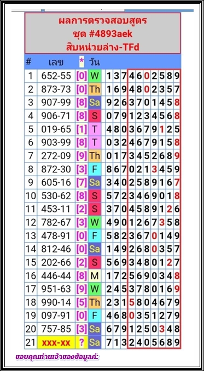Click the heading 'สิบหน่วยล่าง-TFd'
This screenshot has height=371, width=204.
(103, 47)
